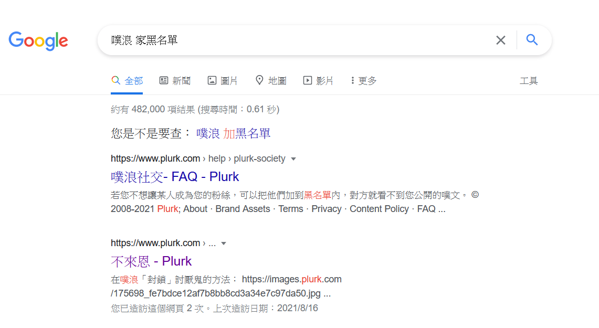Switch to the 圖片 tab

click(223, 81)
